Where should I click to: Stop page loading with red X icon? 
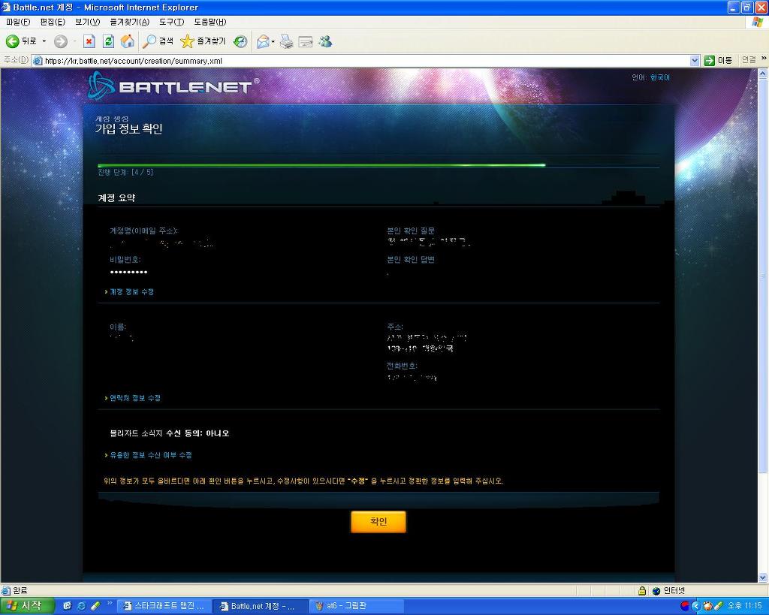89,42
